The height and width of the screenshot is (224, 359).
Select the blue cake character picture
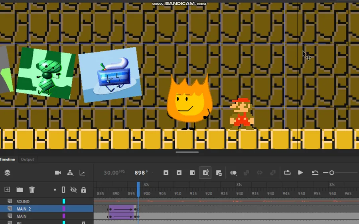110,75
